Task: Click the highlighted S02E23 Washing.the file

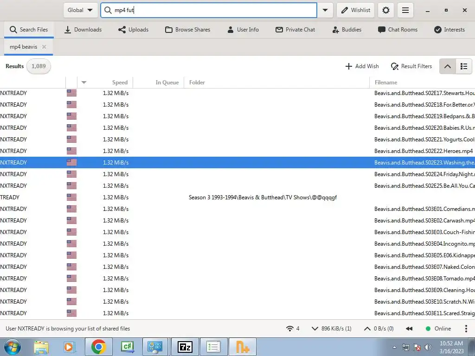Action: [237, 163]
